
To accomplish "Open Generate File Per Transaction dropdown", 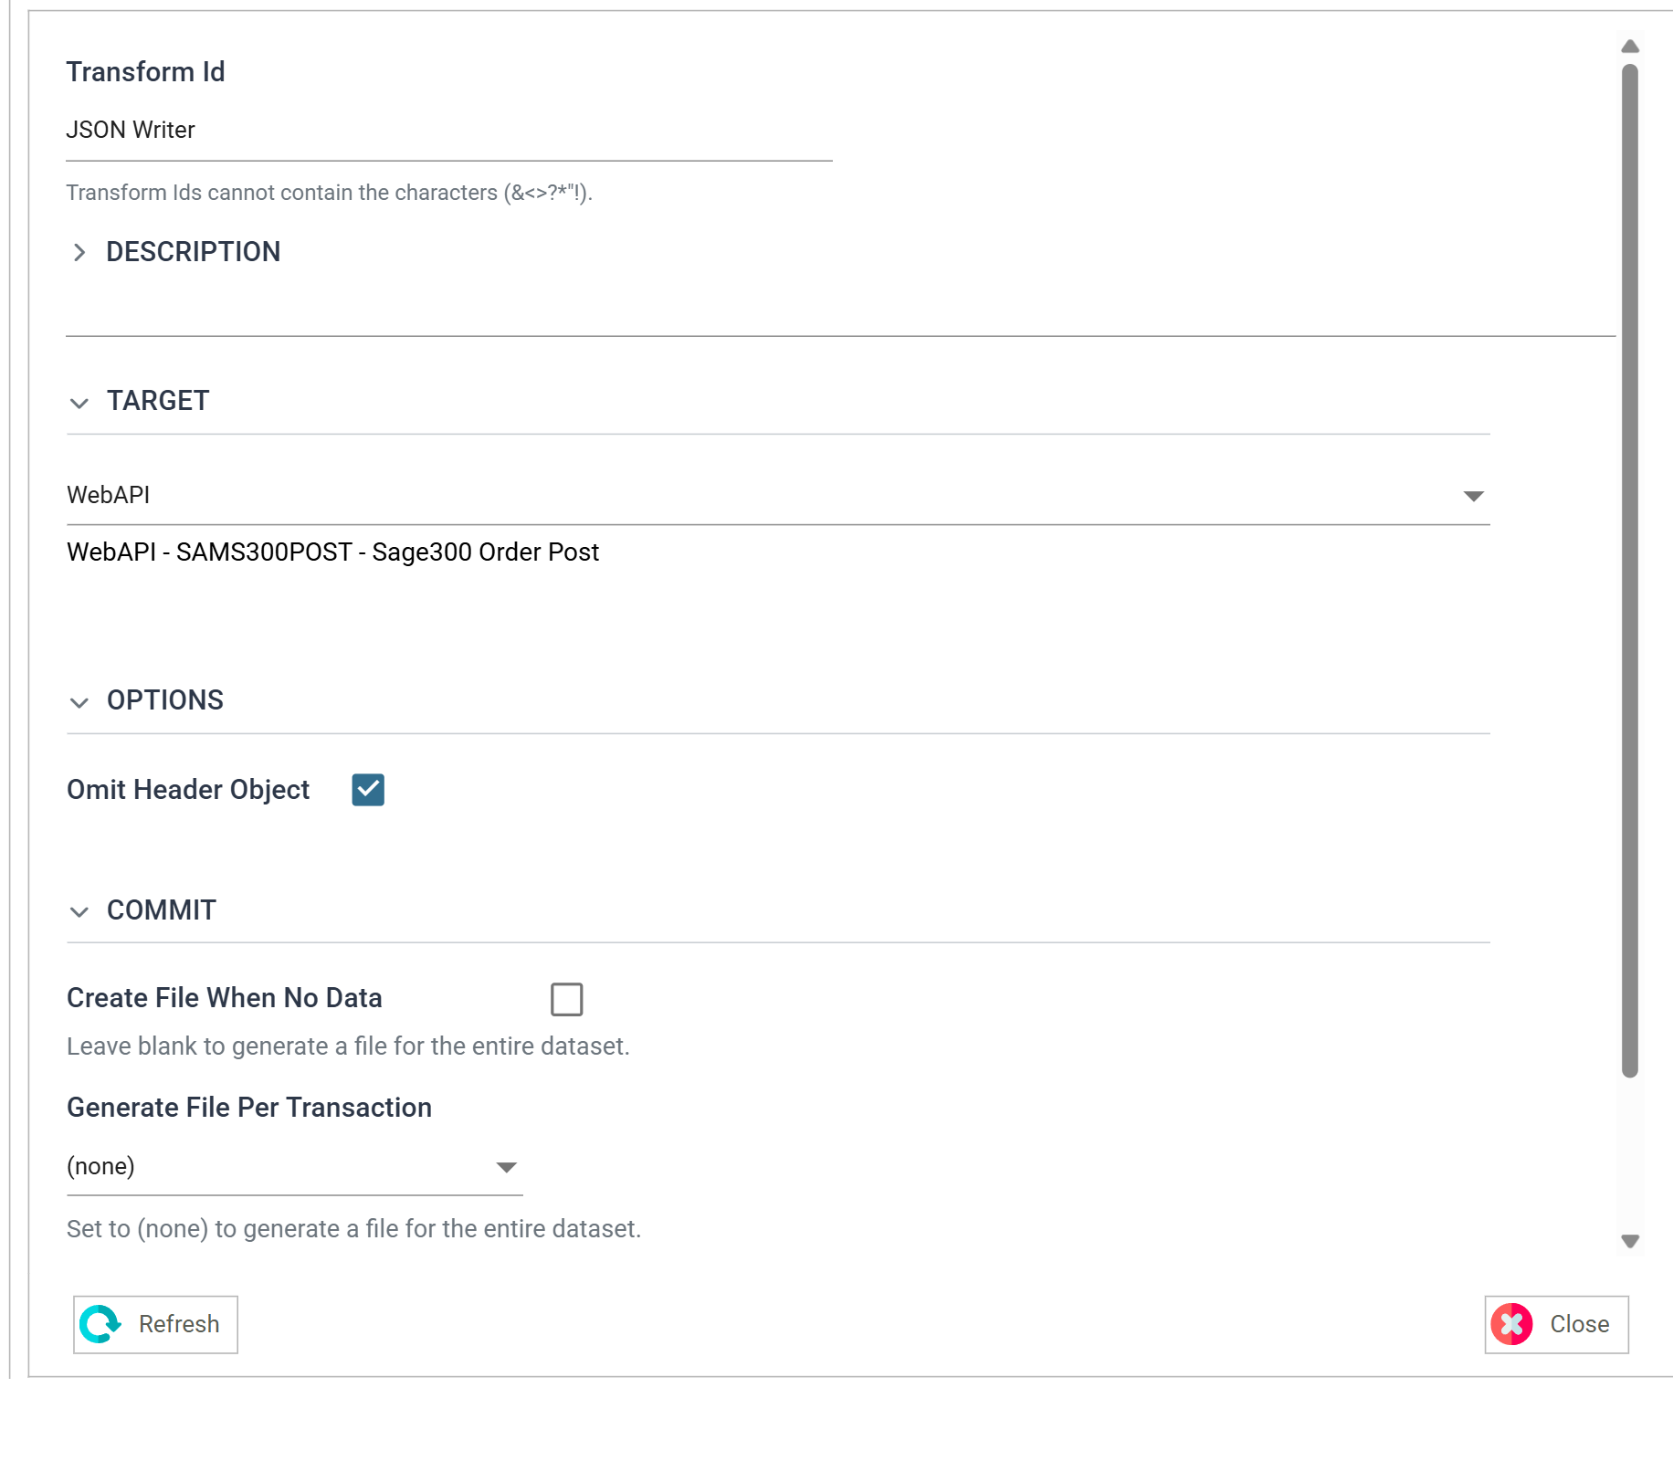I will (294, 1167).
